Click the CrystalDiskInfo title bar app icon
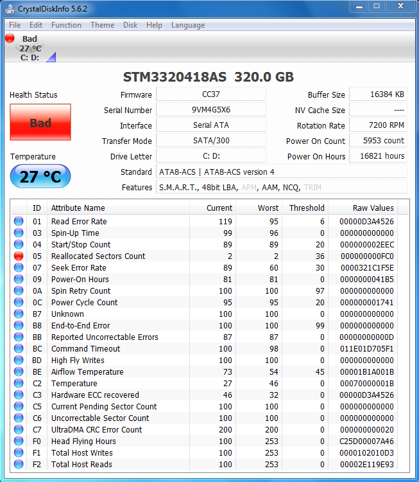 10,8
